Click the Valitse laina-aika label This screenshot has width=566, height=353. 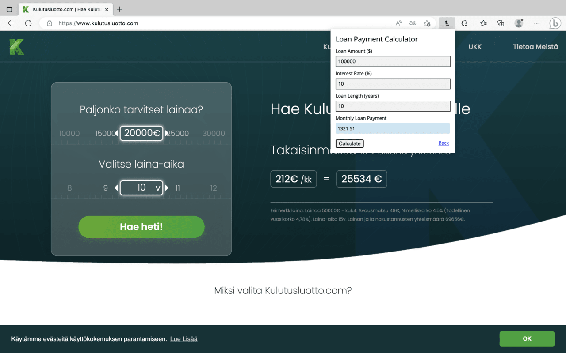pos(141,164)
